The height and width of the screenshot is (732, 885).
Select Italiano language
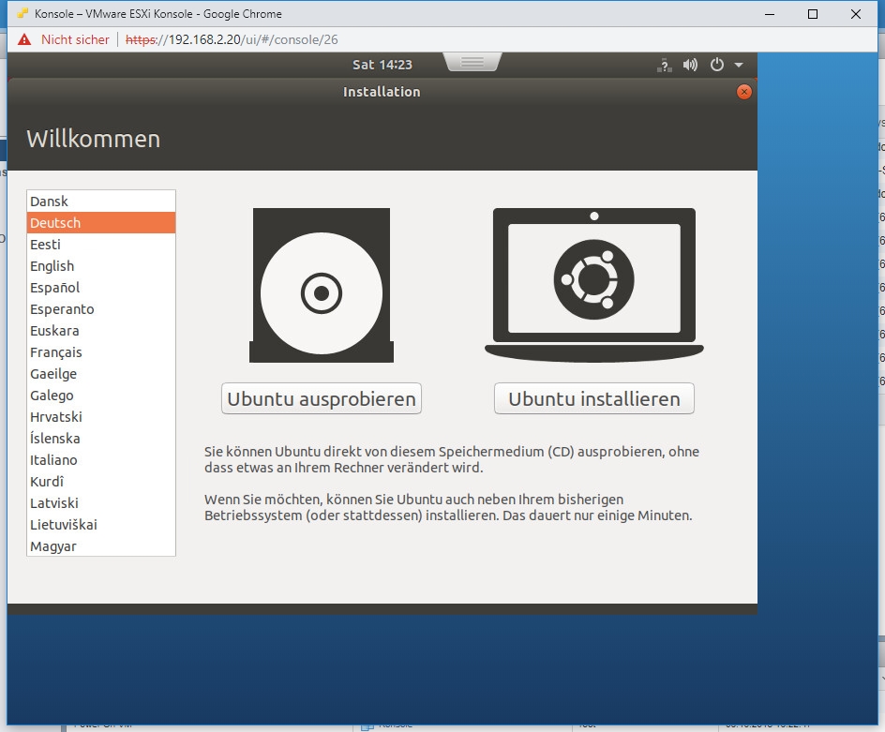click(101, 460)
